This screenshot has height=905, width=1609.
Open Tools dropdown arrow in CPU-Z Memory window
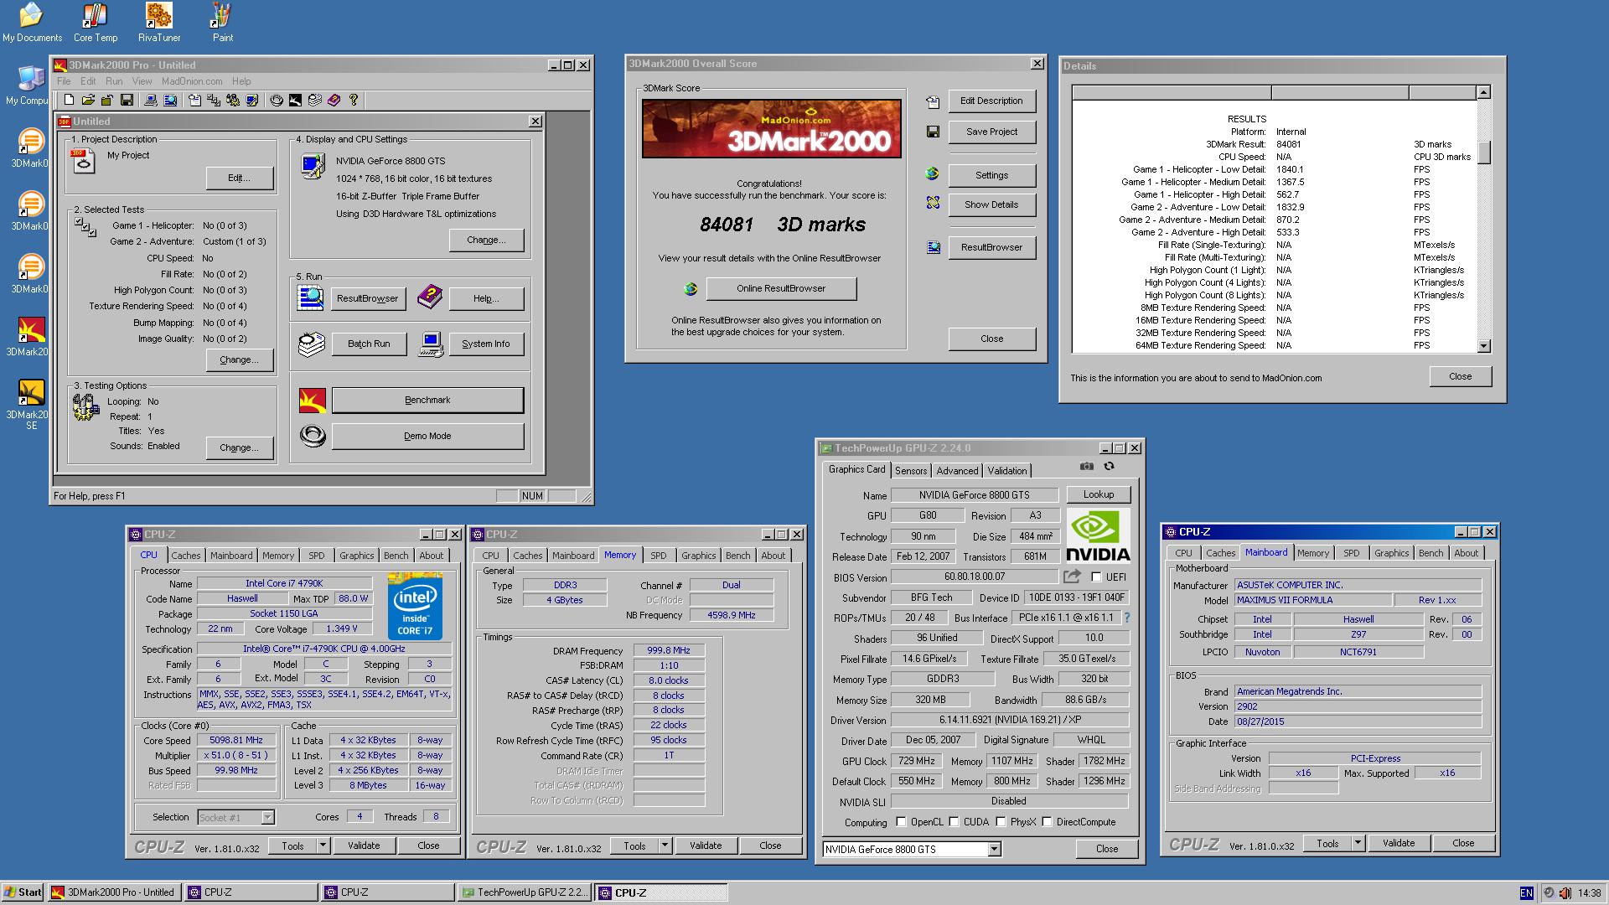(x=665, y=846)
